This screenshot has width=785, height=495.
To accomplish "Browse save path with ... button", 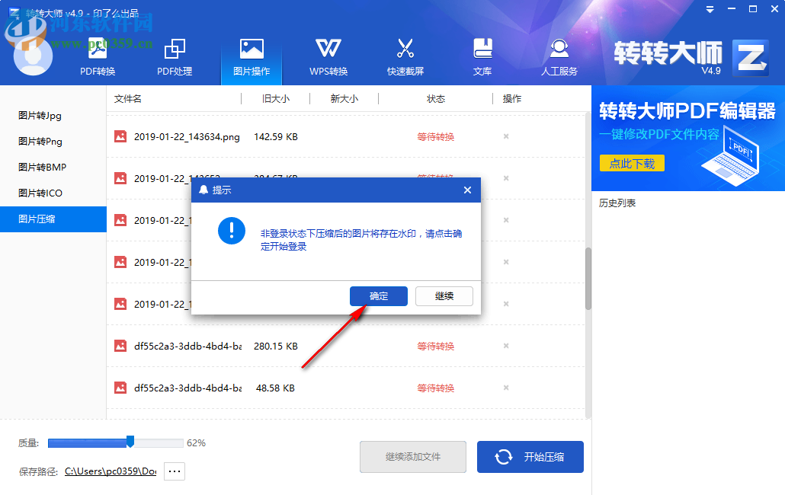I will (x=174, y=471).
